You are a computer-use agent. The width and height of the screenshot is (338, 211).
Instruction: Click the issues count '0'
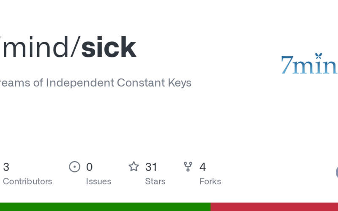pos(89,167)
